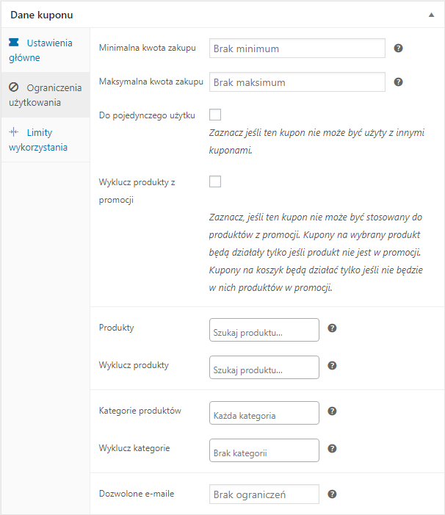Click help icon beside Wyklucz kategorie
445x515 pixels.
click(x=332, y=449)
